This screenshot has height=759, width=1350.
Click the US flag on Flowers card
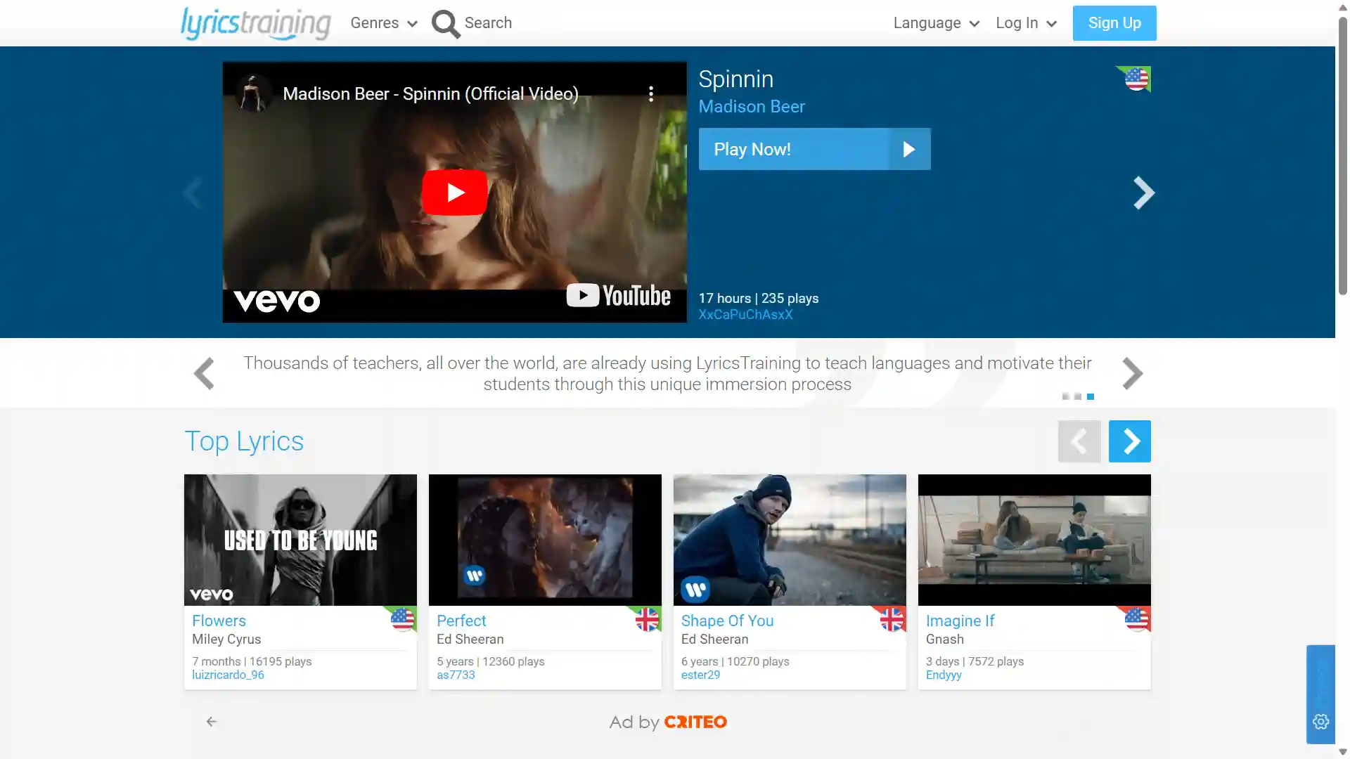click(402, 619)
